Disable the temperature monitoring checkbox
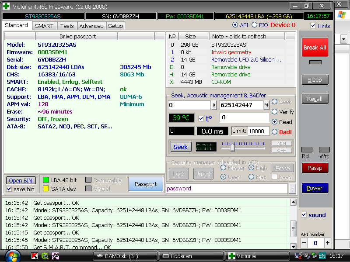This screenshot has height=262, width=350. [x=201, y=118]
